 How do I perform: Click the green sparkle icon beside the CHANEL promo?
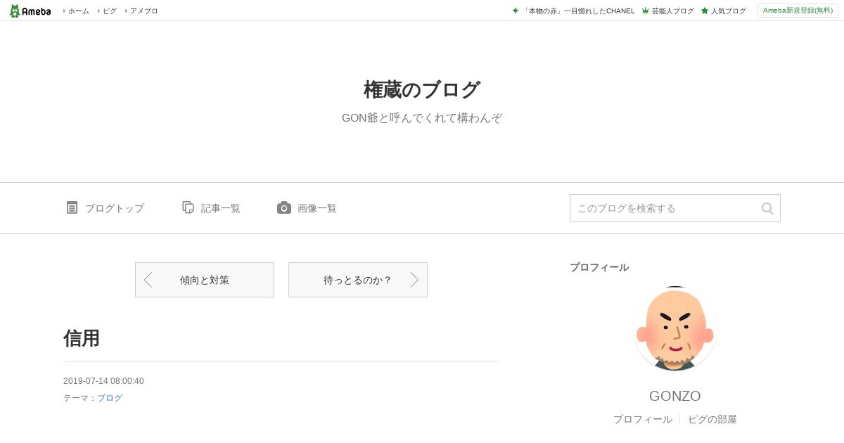pyautogui.click(x=516, y=11)
